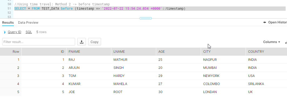Open the Query ID link
The image size is (287, 103).
(x=15, y=32)
